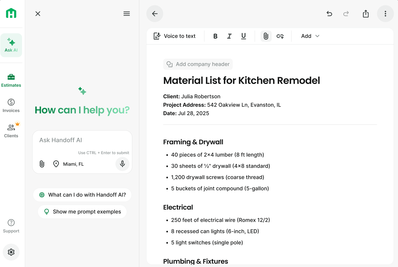Open settings gear at sidebar bottom

point(11,252)
